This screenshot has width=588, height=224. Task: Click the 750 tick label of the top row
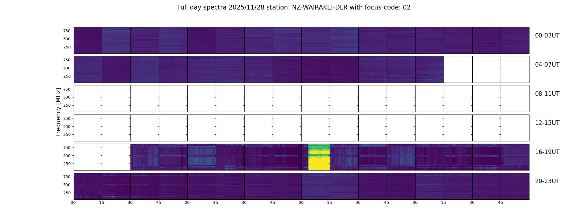pyautogui.click(x=67, y=31)
